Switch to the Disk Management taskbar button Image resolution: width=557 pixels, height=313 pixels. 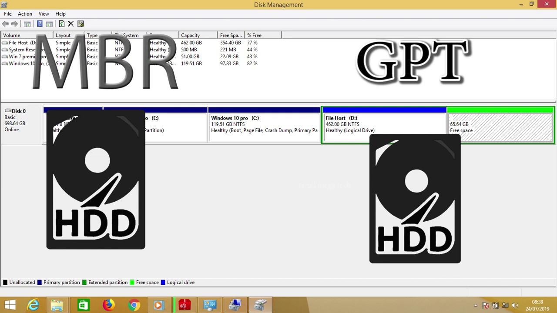(261, 305)
